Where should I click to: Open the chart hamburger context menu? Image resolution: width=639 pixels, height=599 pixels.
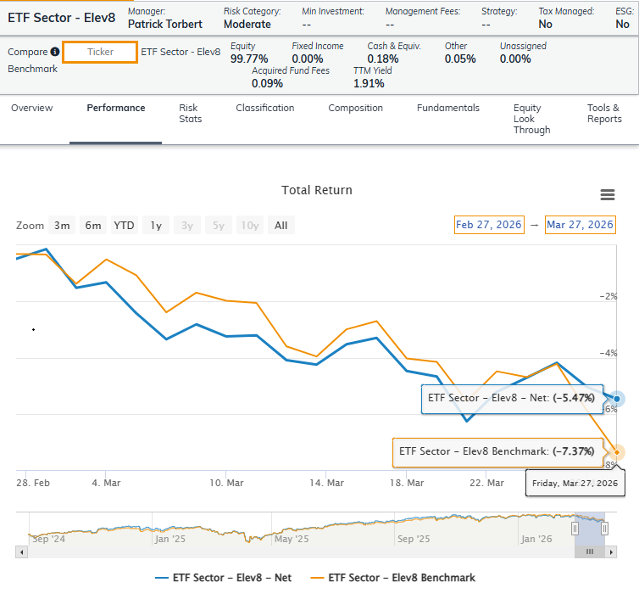pos(607,194)
